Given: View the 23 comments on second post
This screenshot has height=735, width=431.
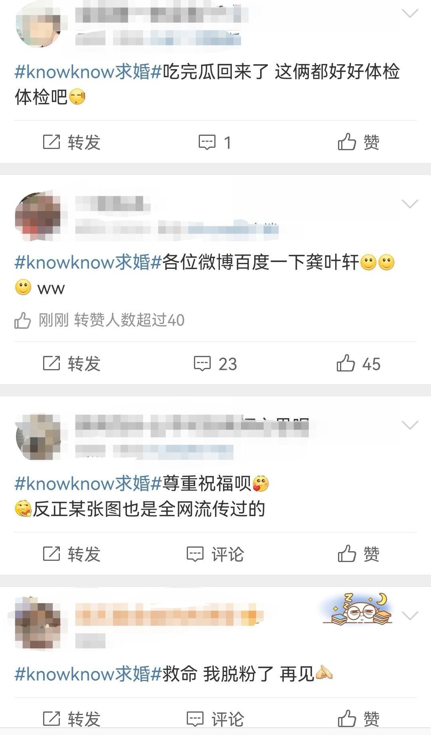Looking at the screenshot, I should pyautogui.click(x=215, y=364).
